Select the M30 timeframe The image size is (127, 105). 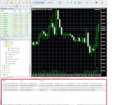[x=13, y=6]
